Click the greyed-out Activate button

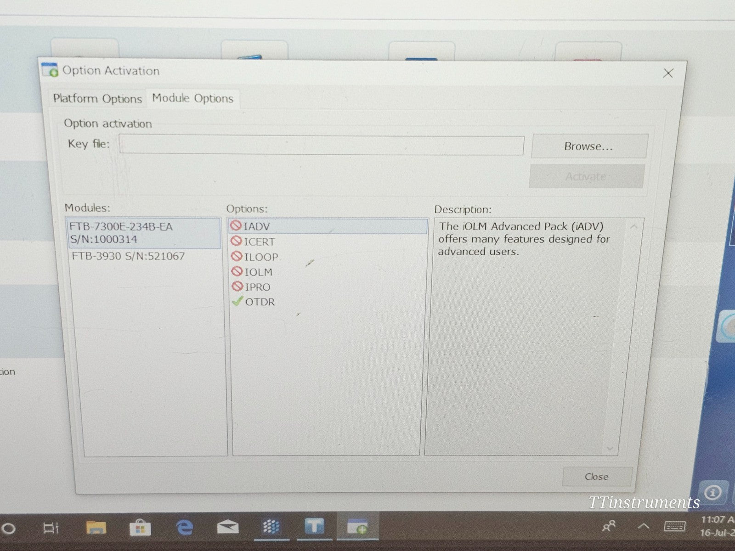pyautogui.click(x=586, y=176)
